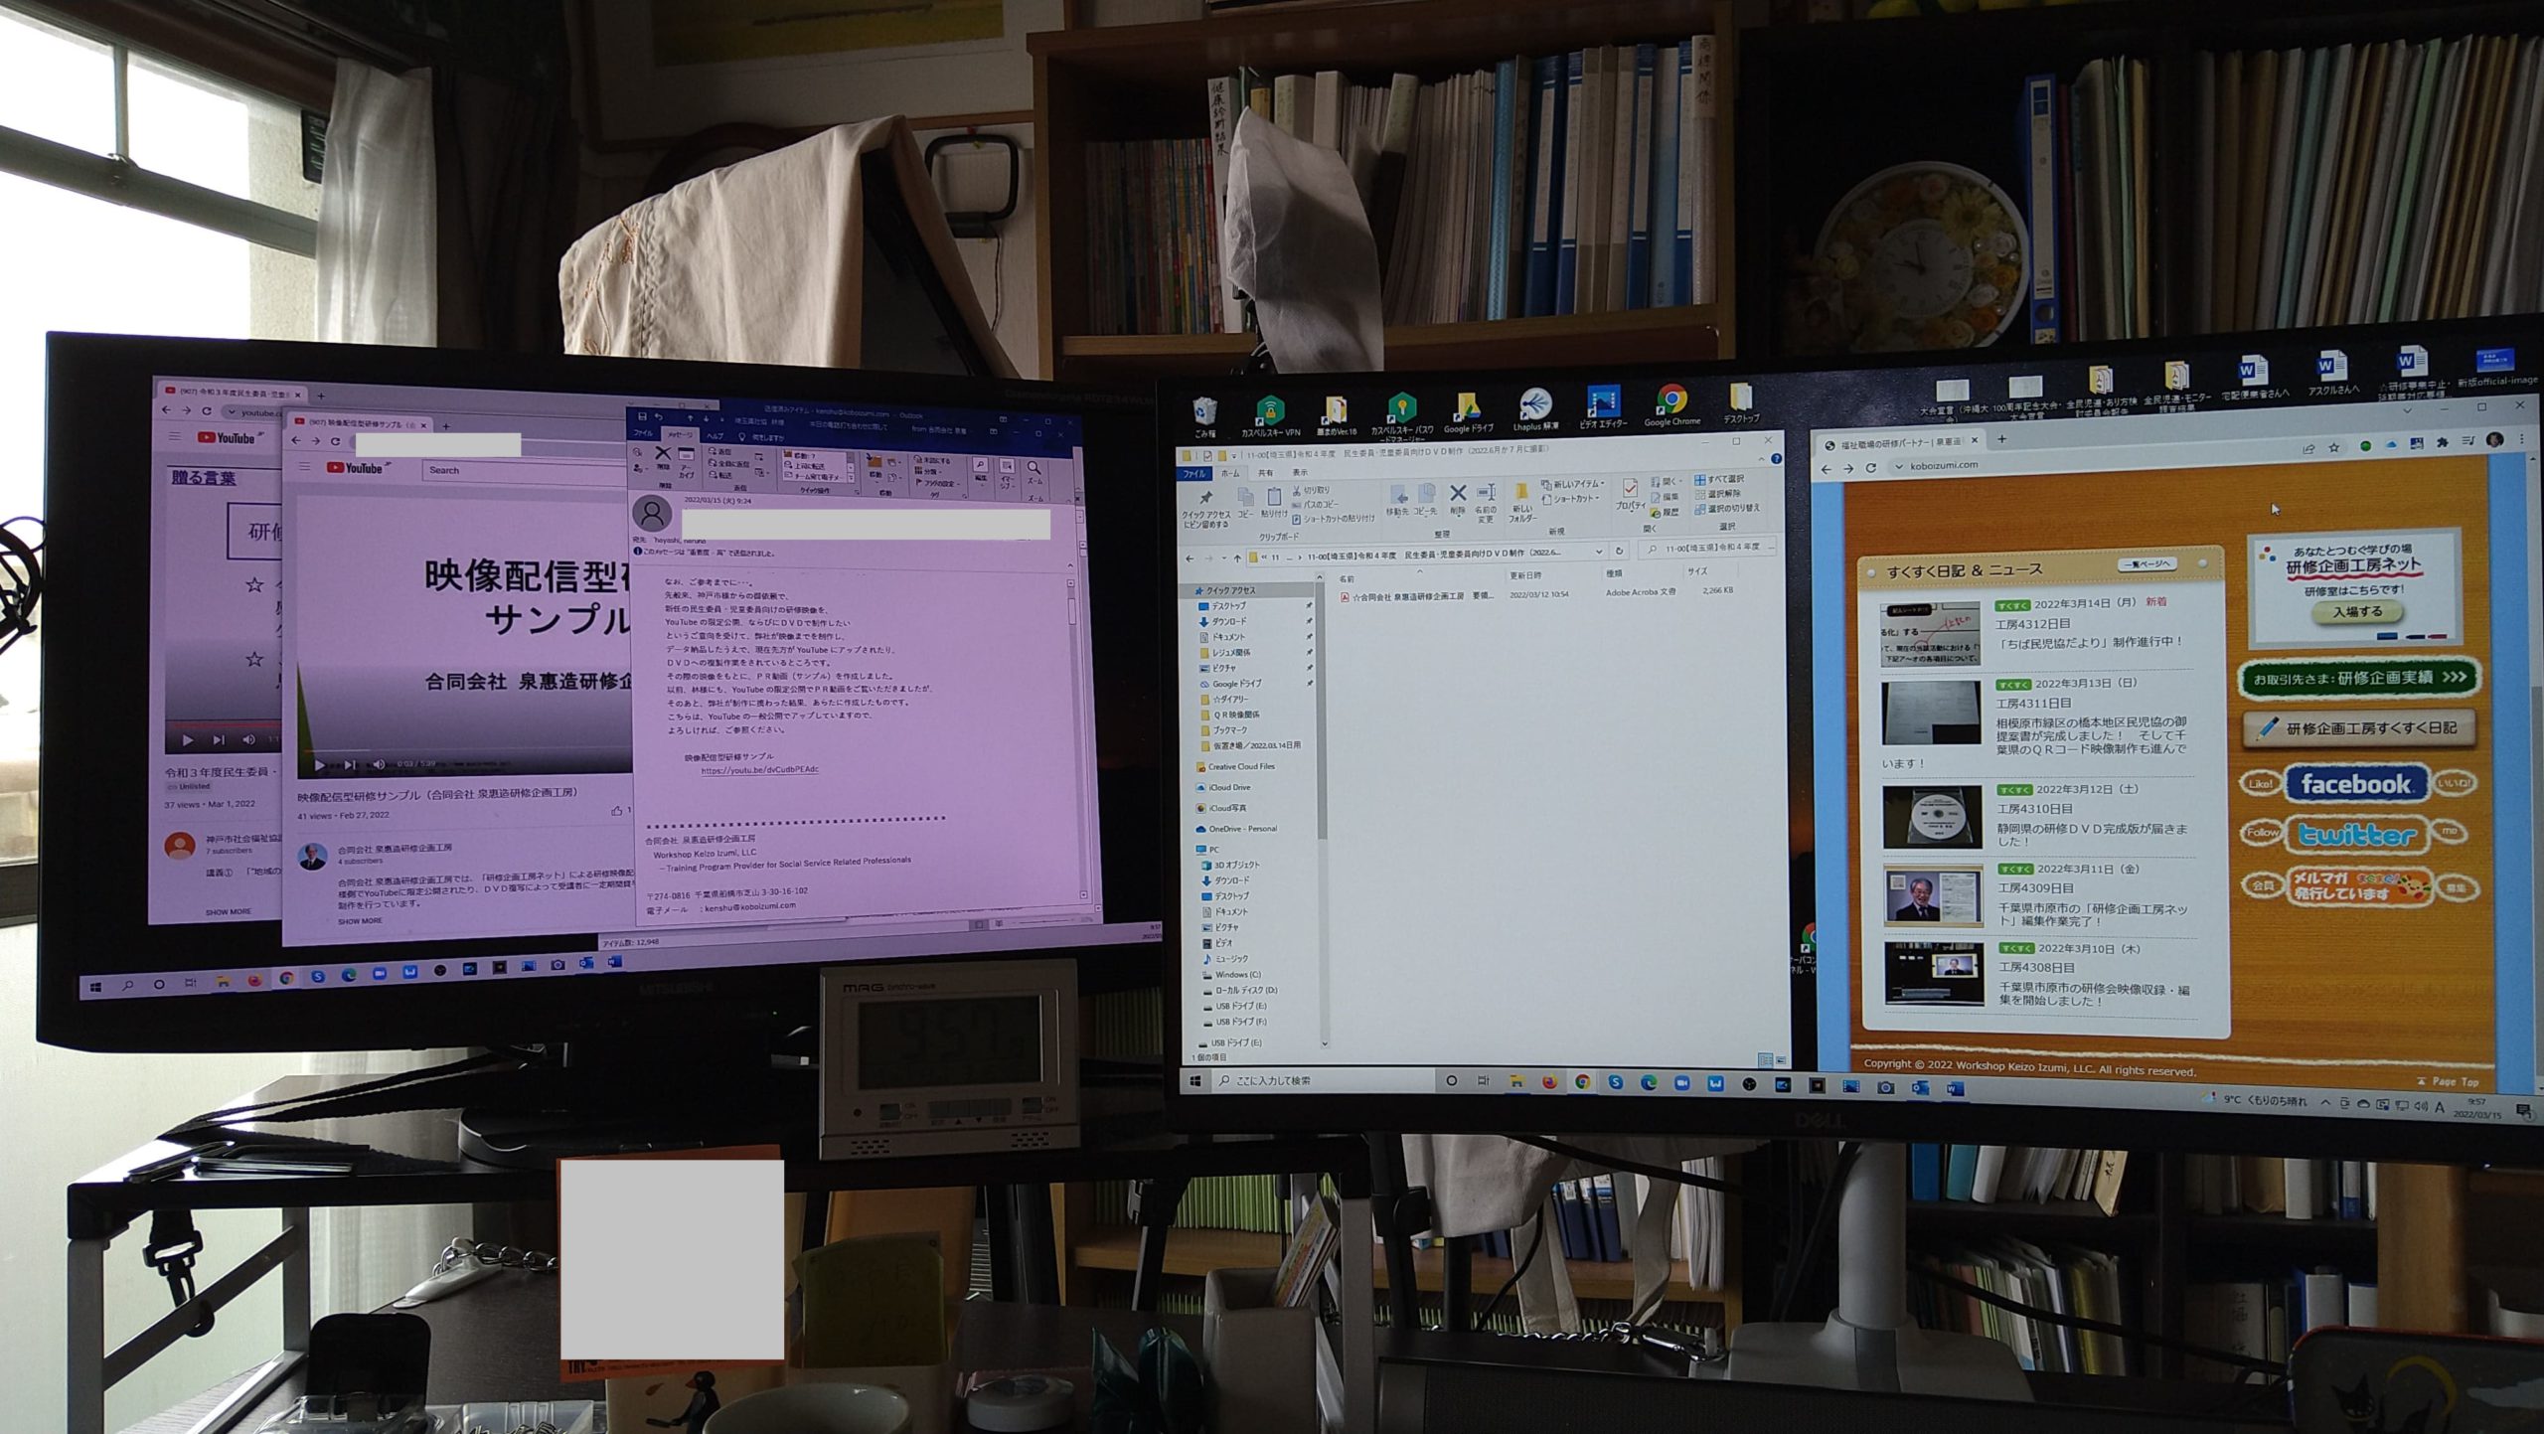This screenshot has height=1434, width=2544.
Task: Click the twitter button on kobolzumi page
Action: pos(2356,835)
